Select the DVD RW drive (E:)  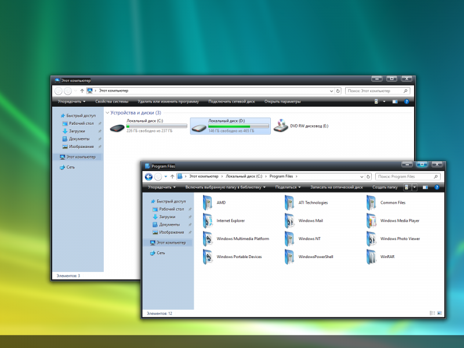(x=301, y=126)
